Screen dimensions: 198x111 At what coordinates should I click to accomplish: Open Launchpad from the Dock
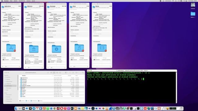click(20, 108)
